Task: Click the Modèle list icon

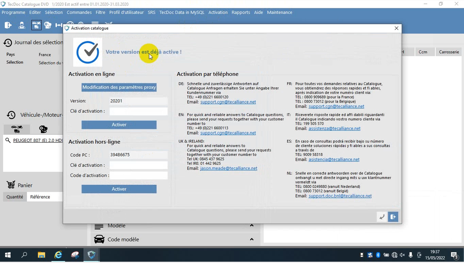Action: pyautogui.click(x=99, y=226)
